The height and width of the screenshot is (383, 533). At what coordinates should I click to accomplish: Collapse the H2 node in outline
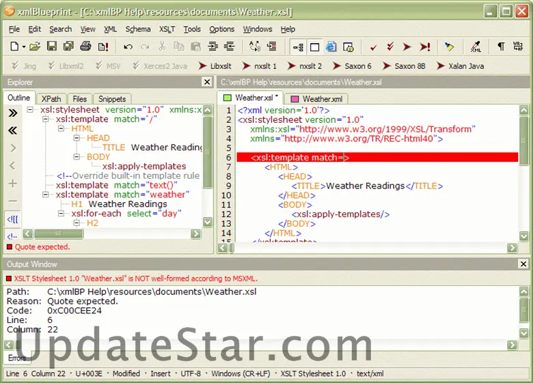click(x=77, y=223)
